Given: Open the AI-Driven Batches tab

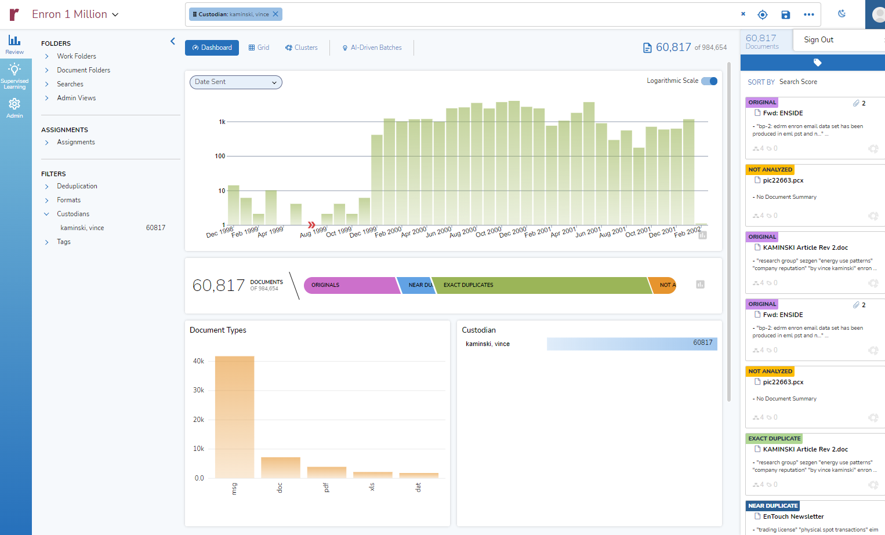Looking at the screenshot, I should pos(372,48).
